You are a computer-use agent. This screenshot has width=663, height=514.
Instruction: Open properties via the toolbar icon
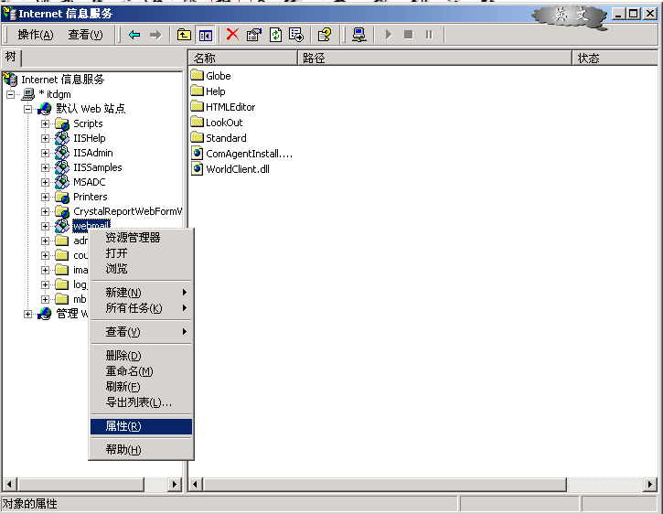pos(253,35)
